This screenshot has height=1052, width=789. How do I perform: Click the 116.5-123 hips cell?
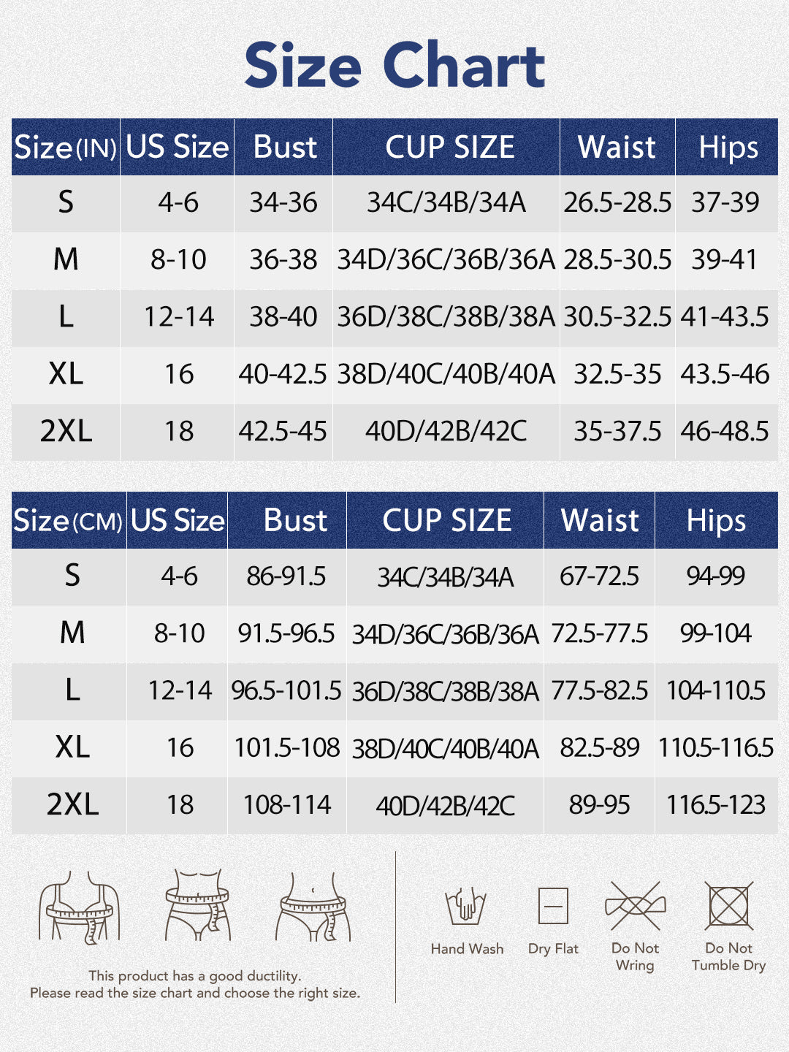click(x=716, y=805)
